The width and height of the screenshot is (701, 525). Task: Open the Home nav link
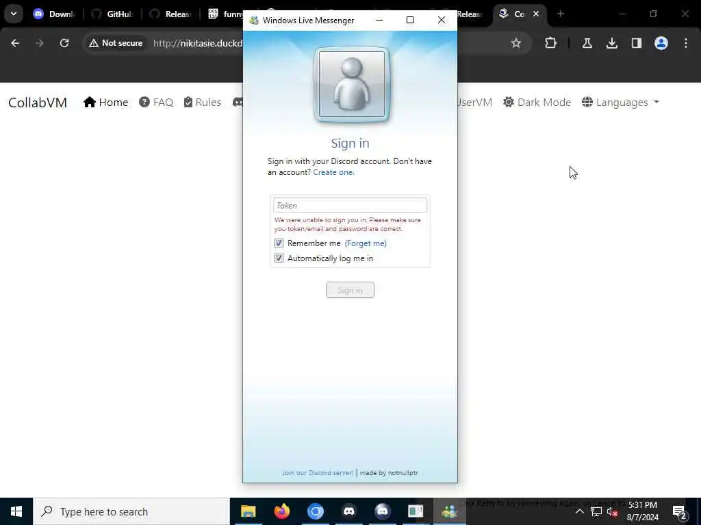pyautogui.click(x=106, y=103)
